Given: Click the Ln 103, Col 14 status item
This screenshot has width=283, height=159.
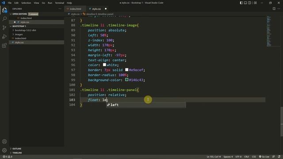Looking at the screenshot, I should click(214, 157).
